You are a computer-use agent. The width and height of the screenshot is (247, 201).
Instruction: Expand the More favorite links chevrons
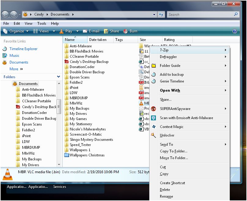[22, 69]
